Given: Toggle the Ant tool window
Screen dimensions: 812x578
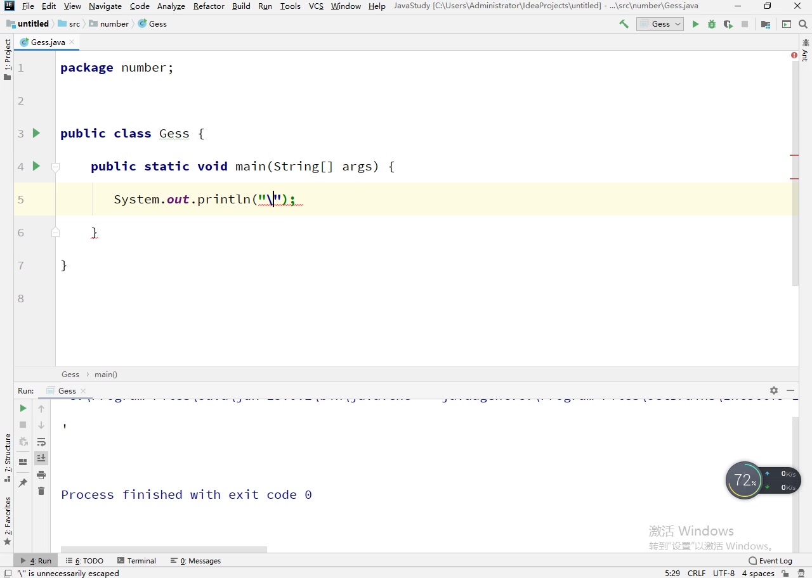Looking at the screenshot, I should (x=805, y=49).
